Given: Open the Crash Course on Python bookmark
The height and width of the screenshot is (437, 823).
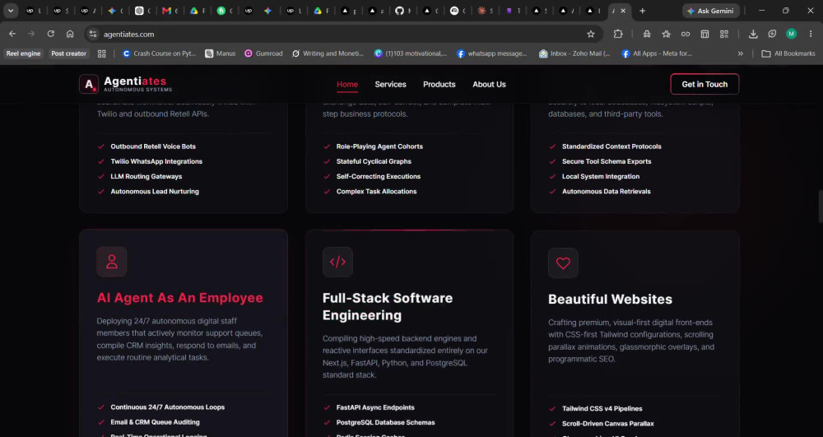Looking at the screenshot, I should tap(159, 53).
